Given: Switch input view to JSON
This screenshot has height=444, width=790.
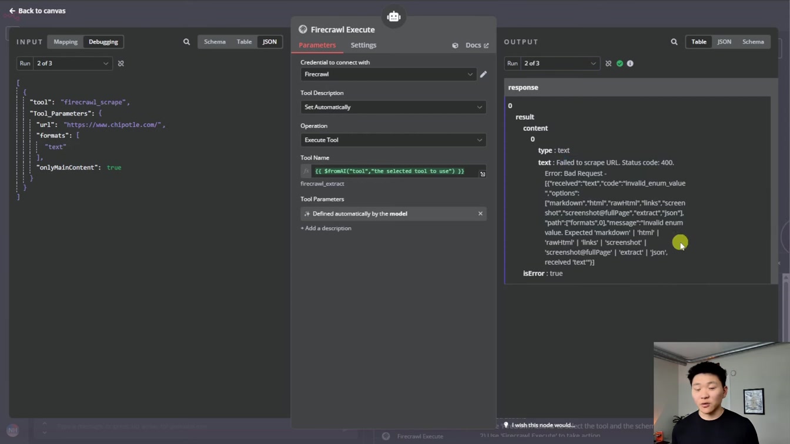Looking at the screenshot, I should (270, 42).
